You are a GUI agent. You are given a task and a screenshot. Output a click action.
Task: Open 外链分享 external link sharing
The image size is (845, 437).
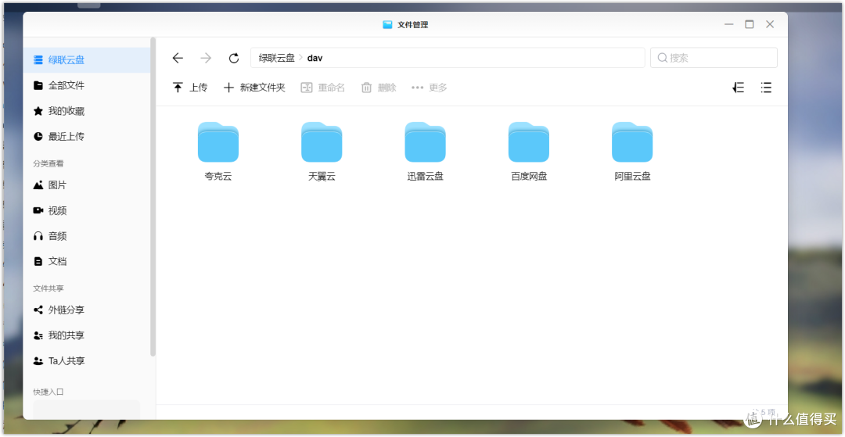(x=87, y=310)
